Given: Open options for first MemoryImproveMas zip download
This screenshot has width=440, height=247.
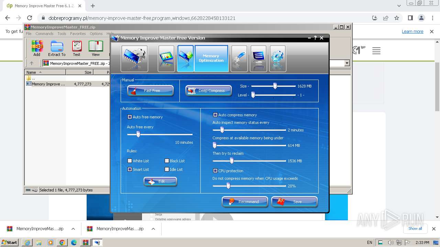Looking at the screenshot, I should (73, 229).
